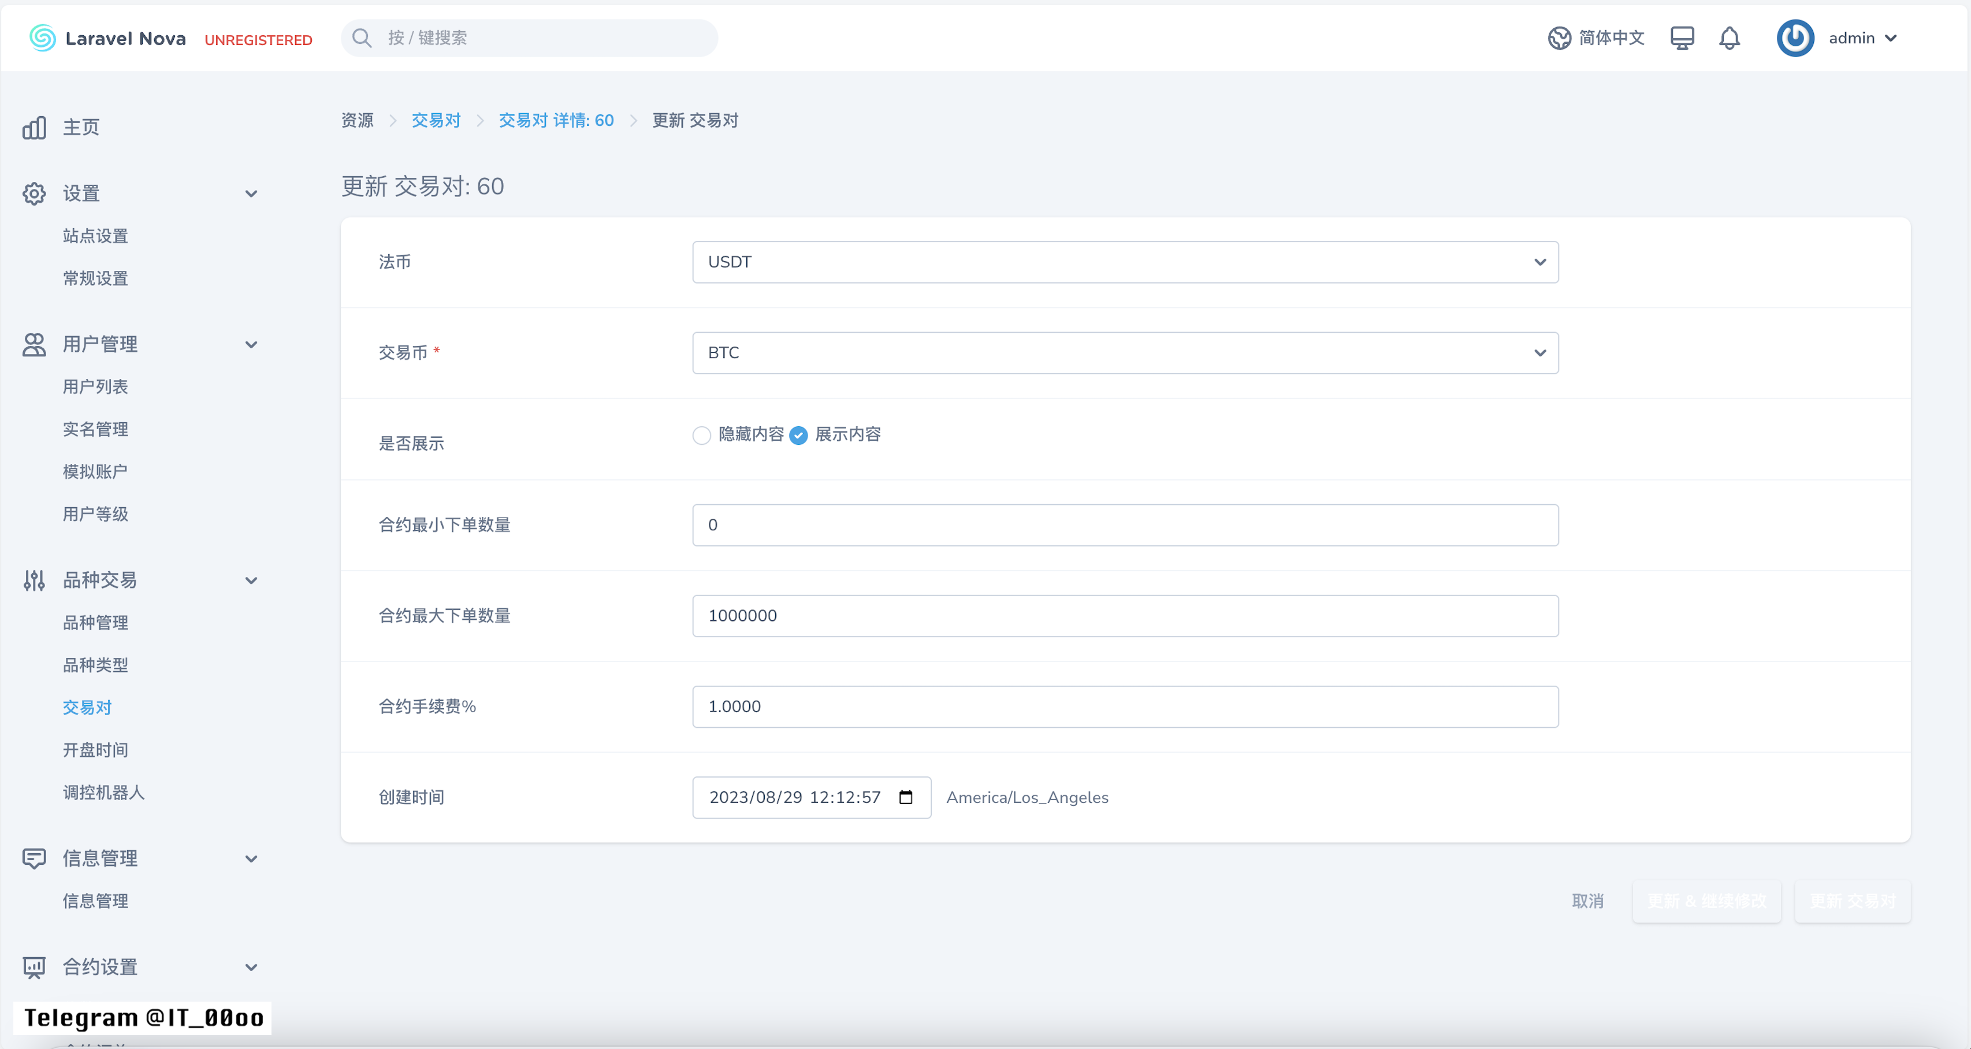Click the 取消 button
Image resolution: width=1971 pixels, height=1049 pixels.
tap(1587, 901)
